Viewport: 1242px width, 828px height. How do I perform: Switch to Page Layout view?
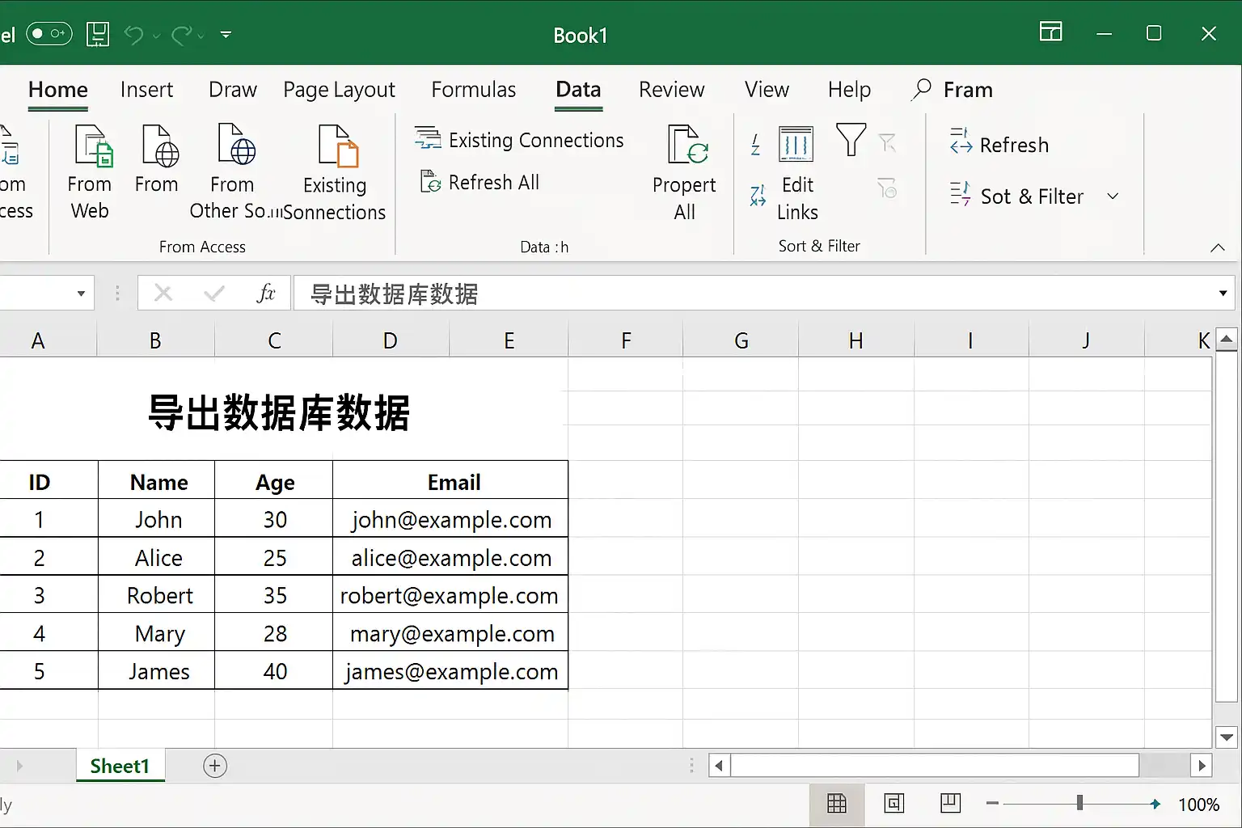click(x=893, y=803)
